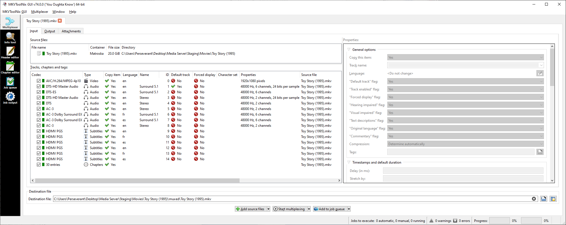This screenshot has height=225, width=566.
Task: Uncheck the DTS-ES audio track
Action: pyautogui.click(x=39, y=92)
